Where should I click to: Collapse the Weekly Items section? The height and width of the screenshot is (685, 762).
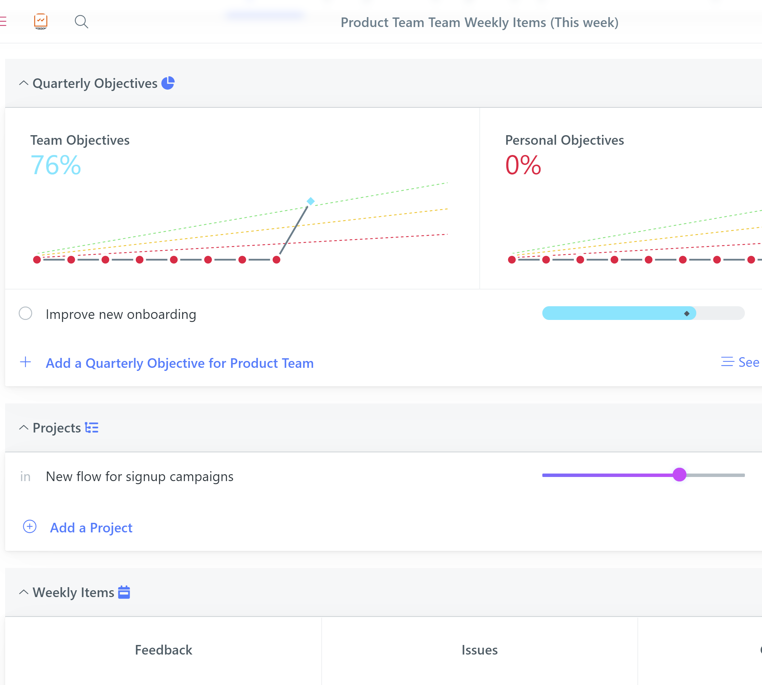tap(24, 592)
